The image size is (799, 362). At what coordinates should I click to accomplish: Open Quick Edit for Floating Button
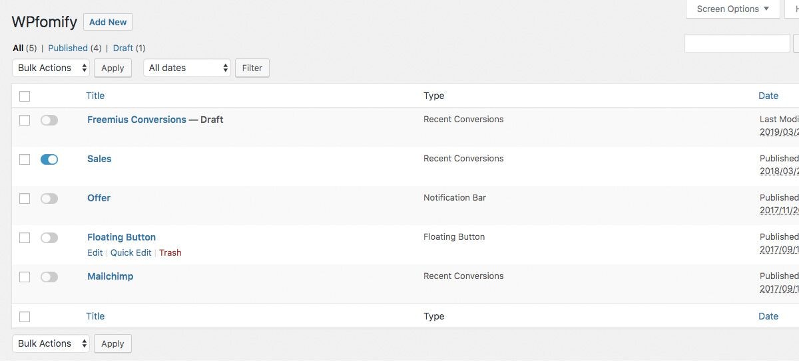click(x=131, y=252)
